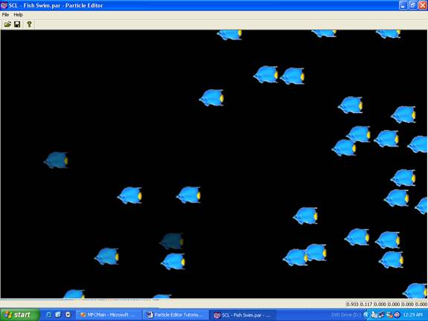Click the system clock showing 12:29 AM

pyautogui.click(x=412, y=315)
